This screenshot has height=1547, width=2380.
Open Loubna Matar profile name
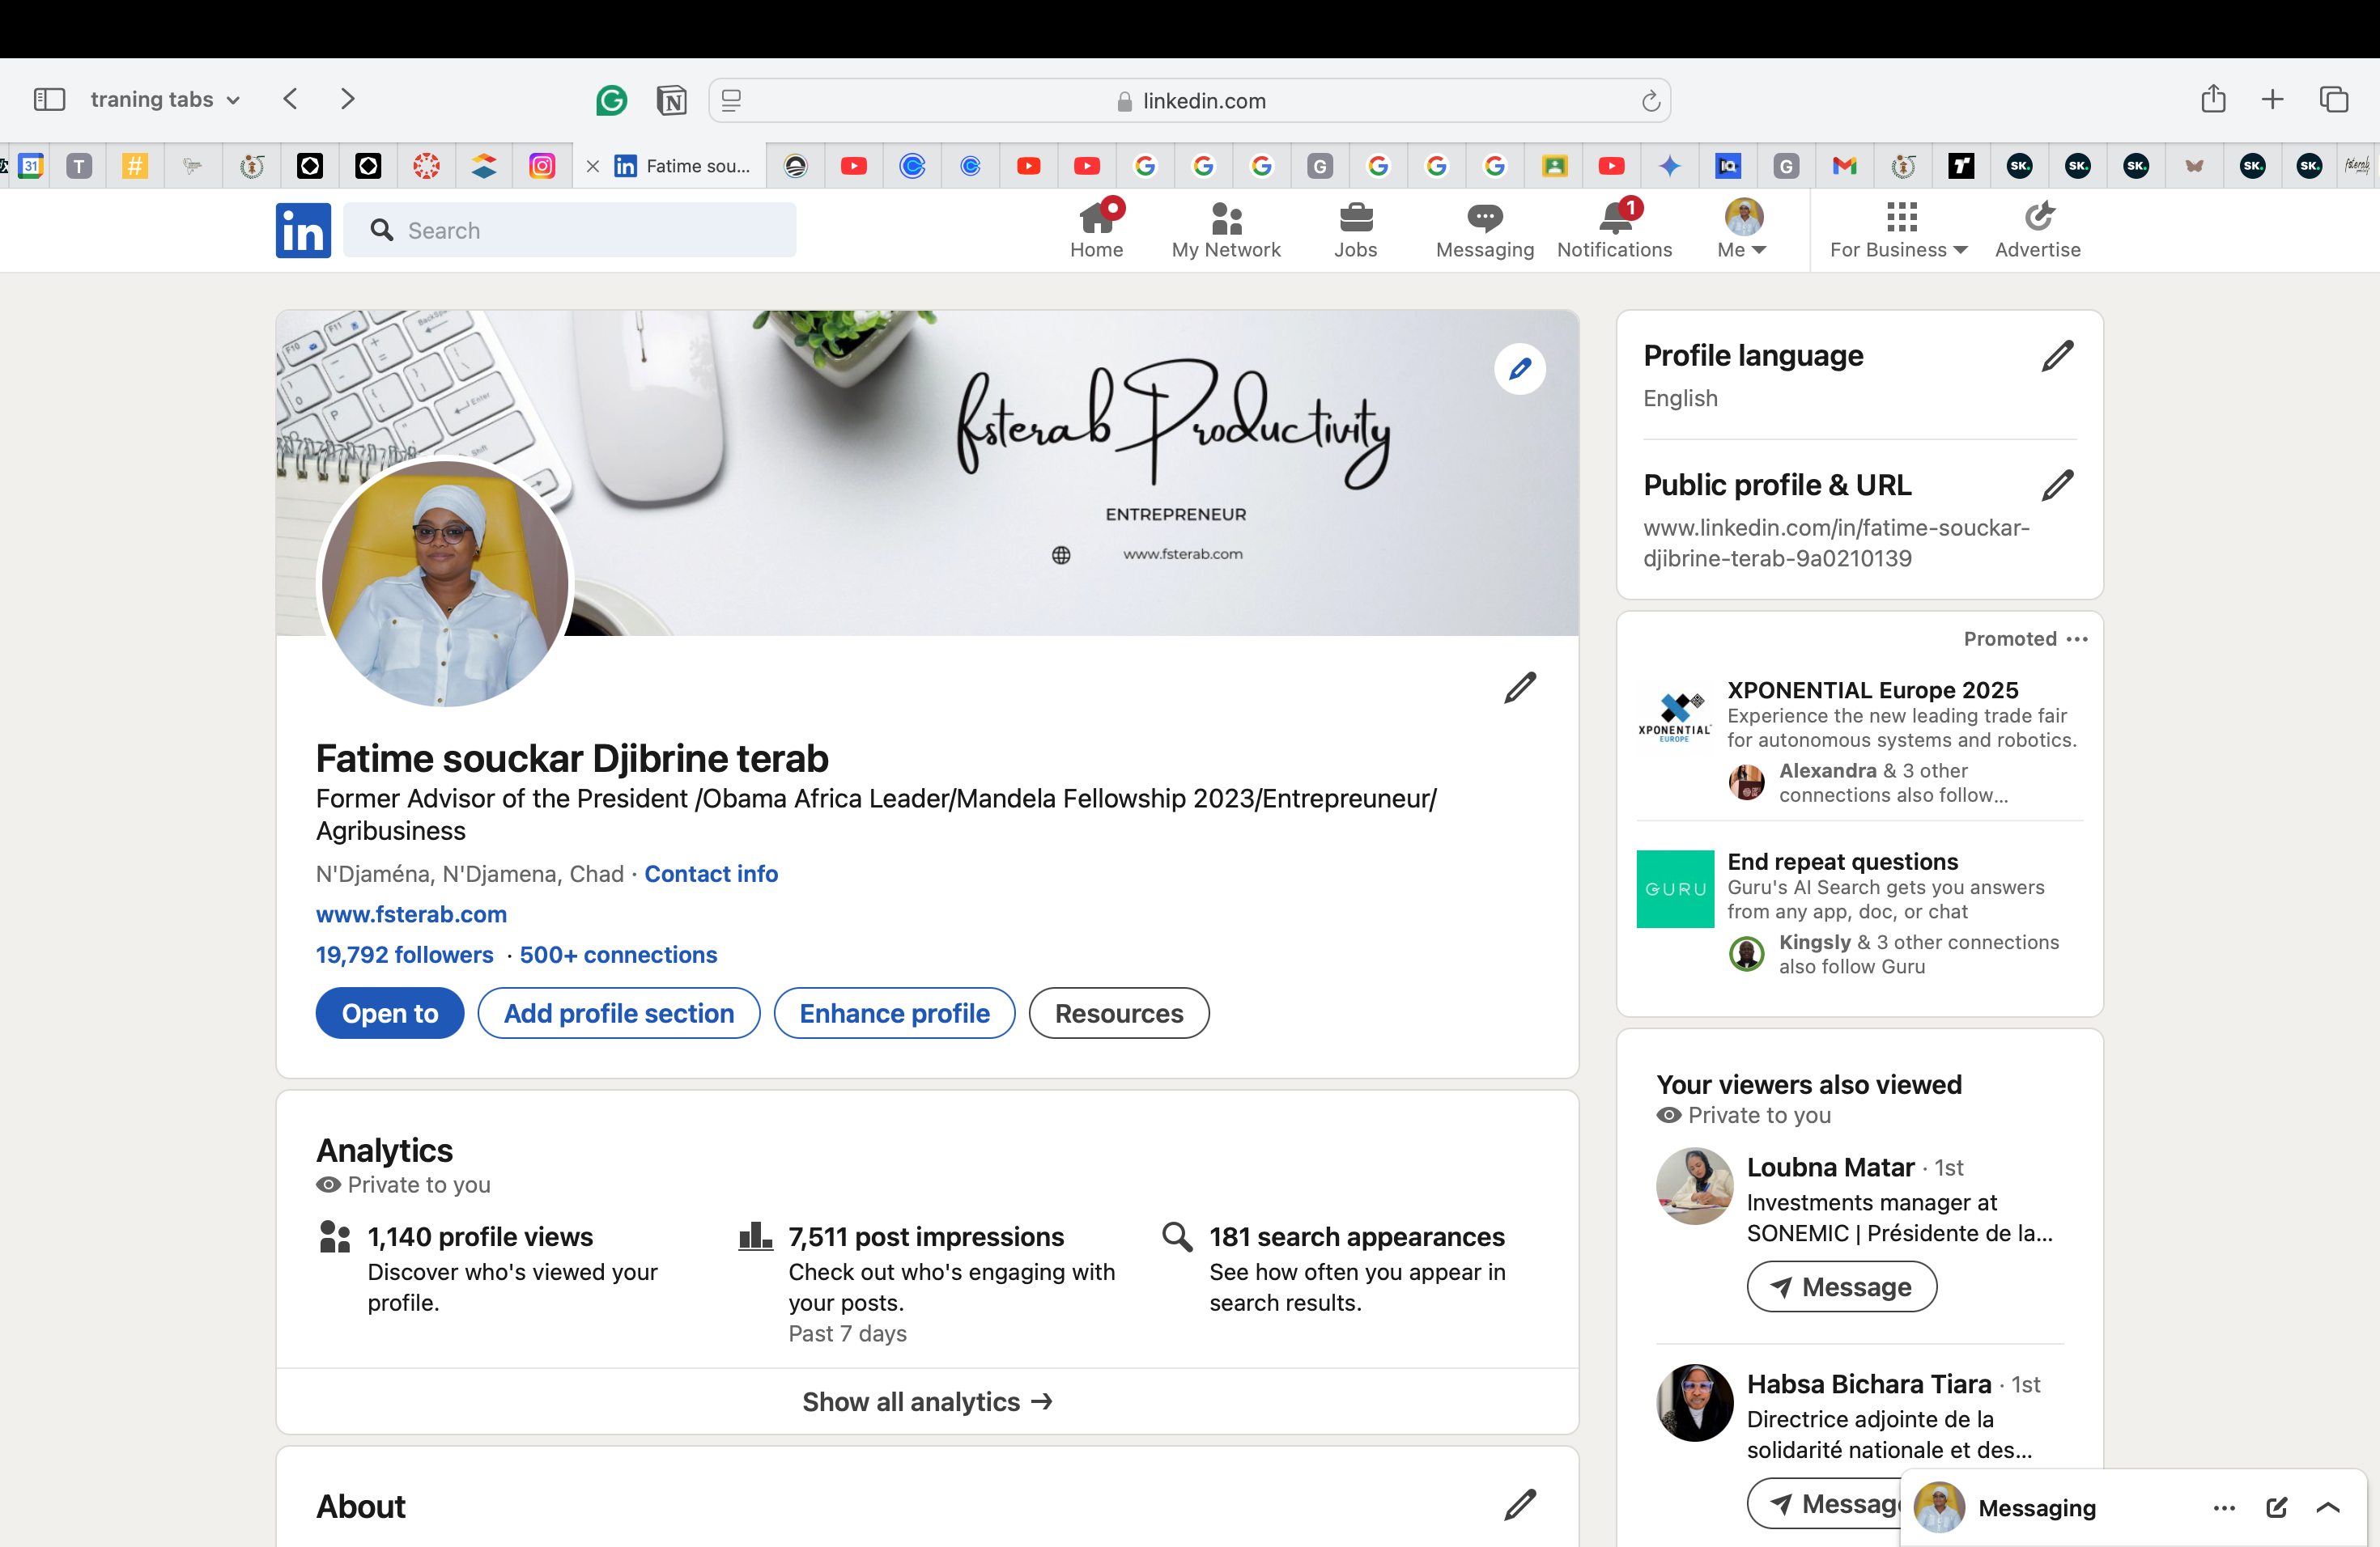pyautogui.click(x=1830, y=1168)
